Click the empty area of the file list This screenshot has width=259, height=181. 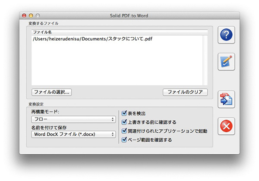click(x=119, y=65)
